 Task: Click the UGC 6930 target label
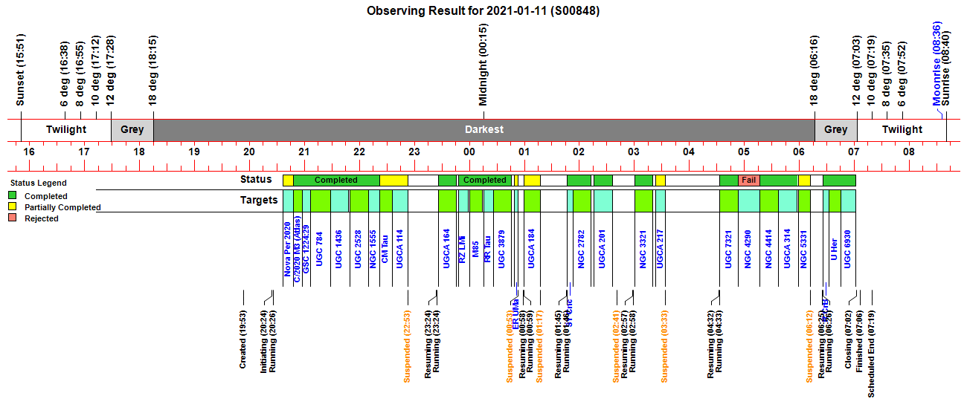click(x=848, y=248)
